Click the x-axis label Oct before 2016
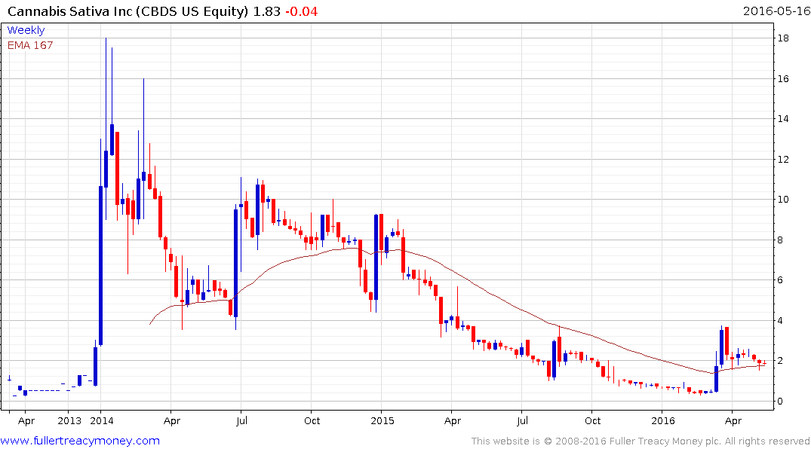811x452 pixels. [593, 420]
